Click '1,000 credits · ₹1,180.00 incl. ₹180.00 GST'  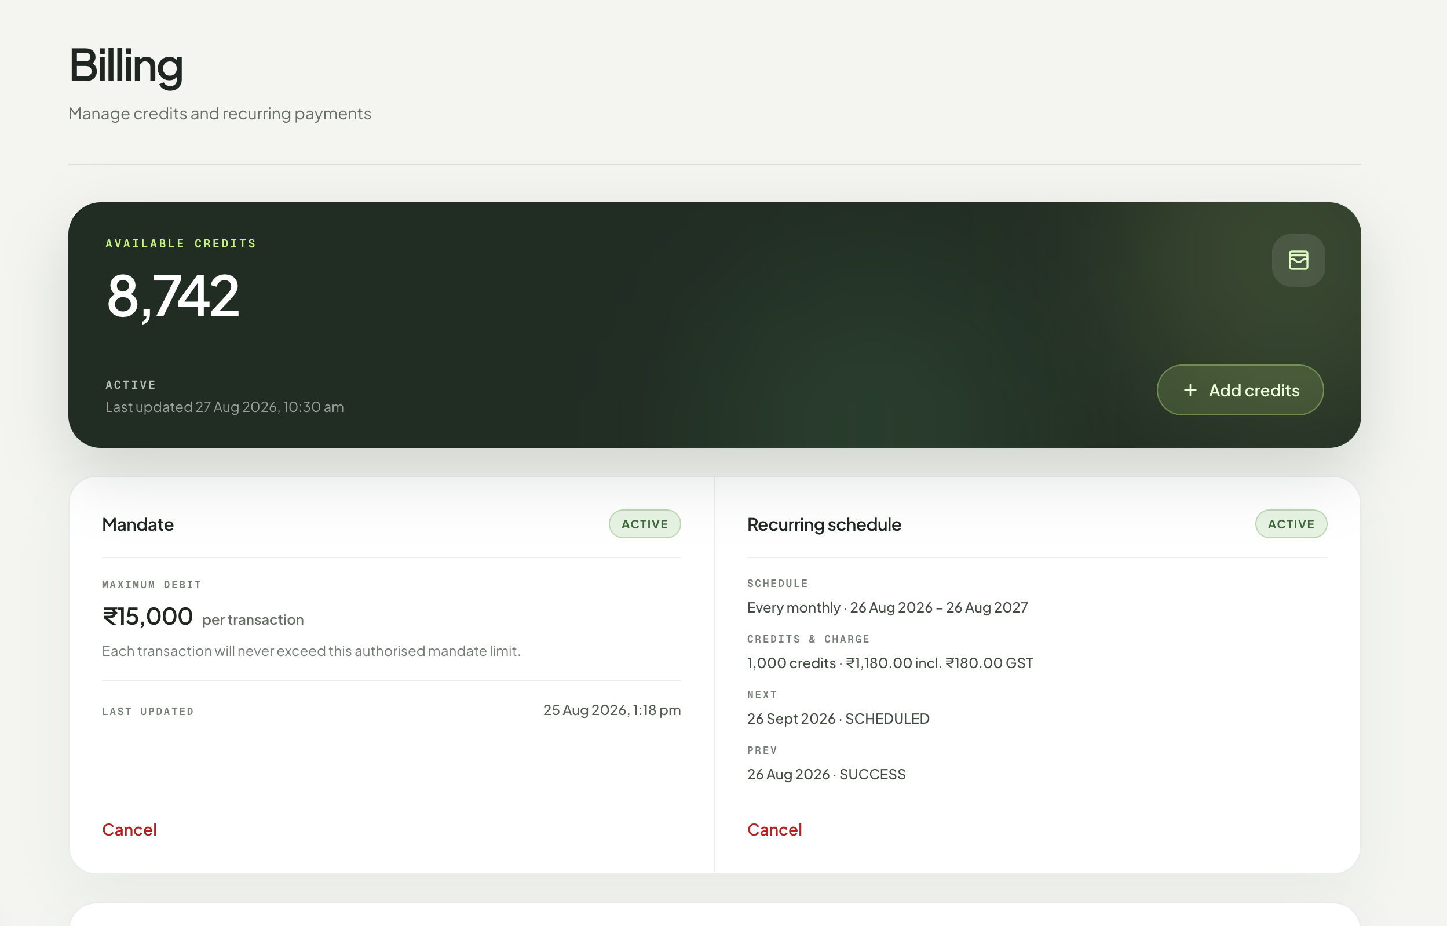click(890, 663)
